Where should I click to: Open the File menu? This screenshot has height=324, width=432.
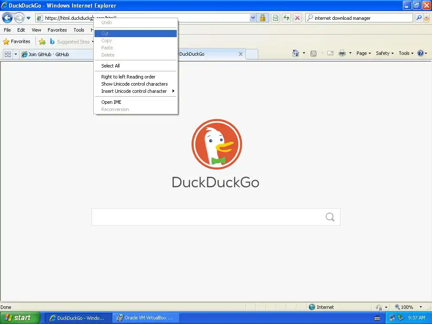8,30
